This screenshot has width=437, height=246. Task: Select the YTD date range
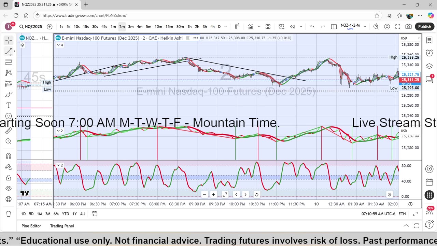[x=65, y=214]
